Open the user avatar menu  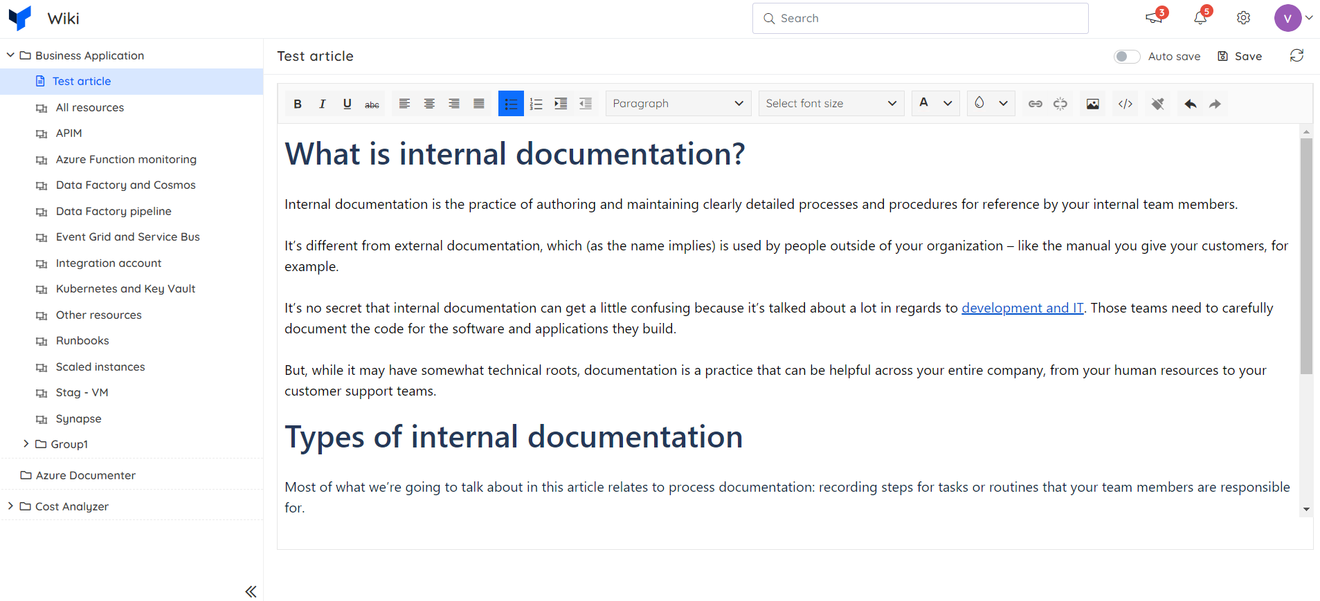tap(1294, 18)
